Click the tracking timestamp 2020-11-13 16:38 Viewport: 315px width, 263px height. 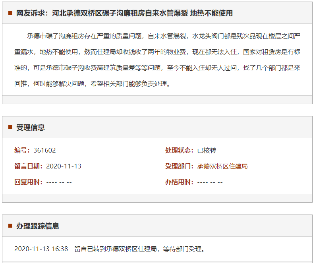[41, 249]
